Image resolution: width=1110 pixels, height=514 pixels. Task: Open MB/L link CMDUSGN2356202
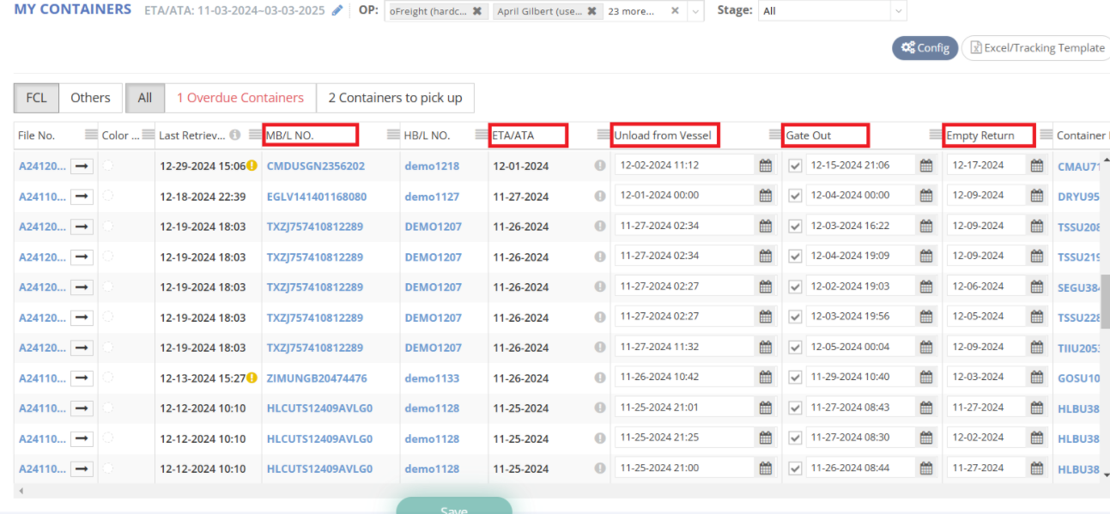point(315,166)
